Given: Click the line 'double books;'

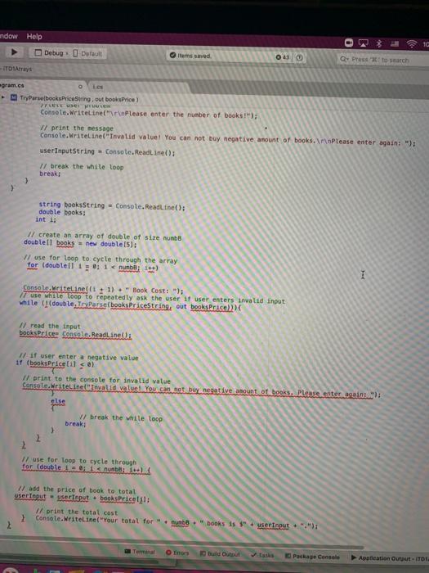Looking at the screenshot, I should [x=62, y=212].
